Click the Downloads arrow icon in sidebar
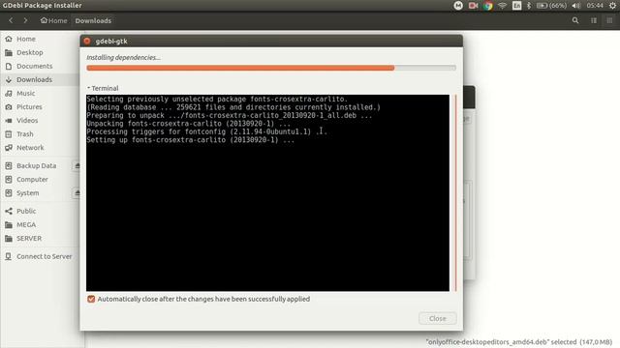 [9, 79]
